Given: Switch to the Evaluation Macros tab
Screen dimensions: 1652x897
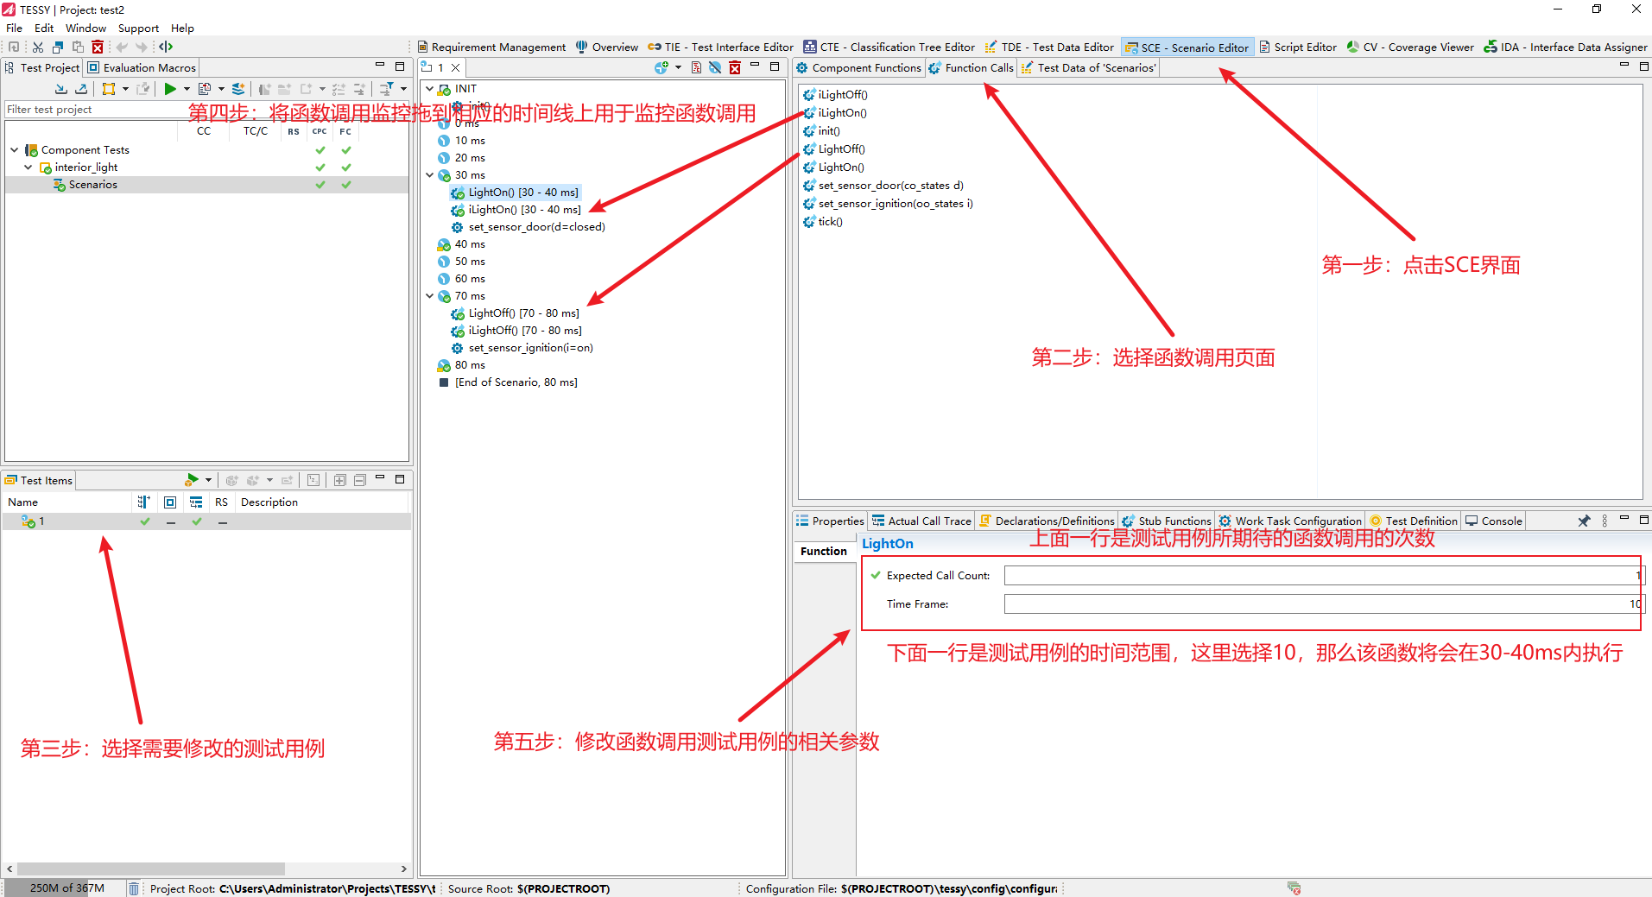Looking at the screenshot, I should [x=142, y=67].
